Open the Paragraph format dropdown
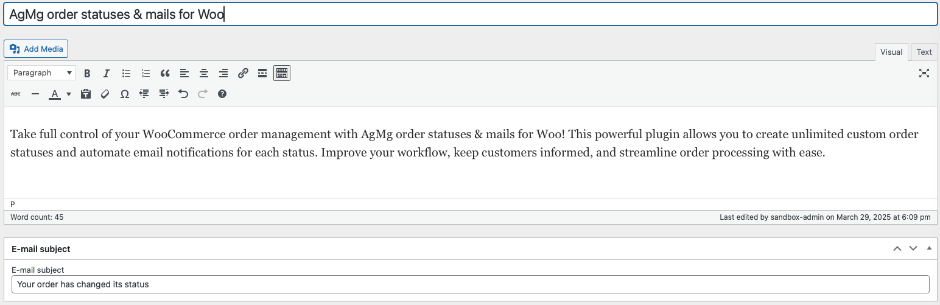940x305 pixels. point(42,73)
